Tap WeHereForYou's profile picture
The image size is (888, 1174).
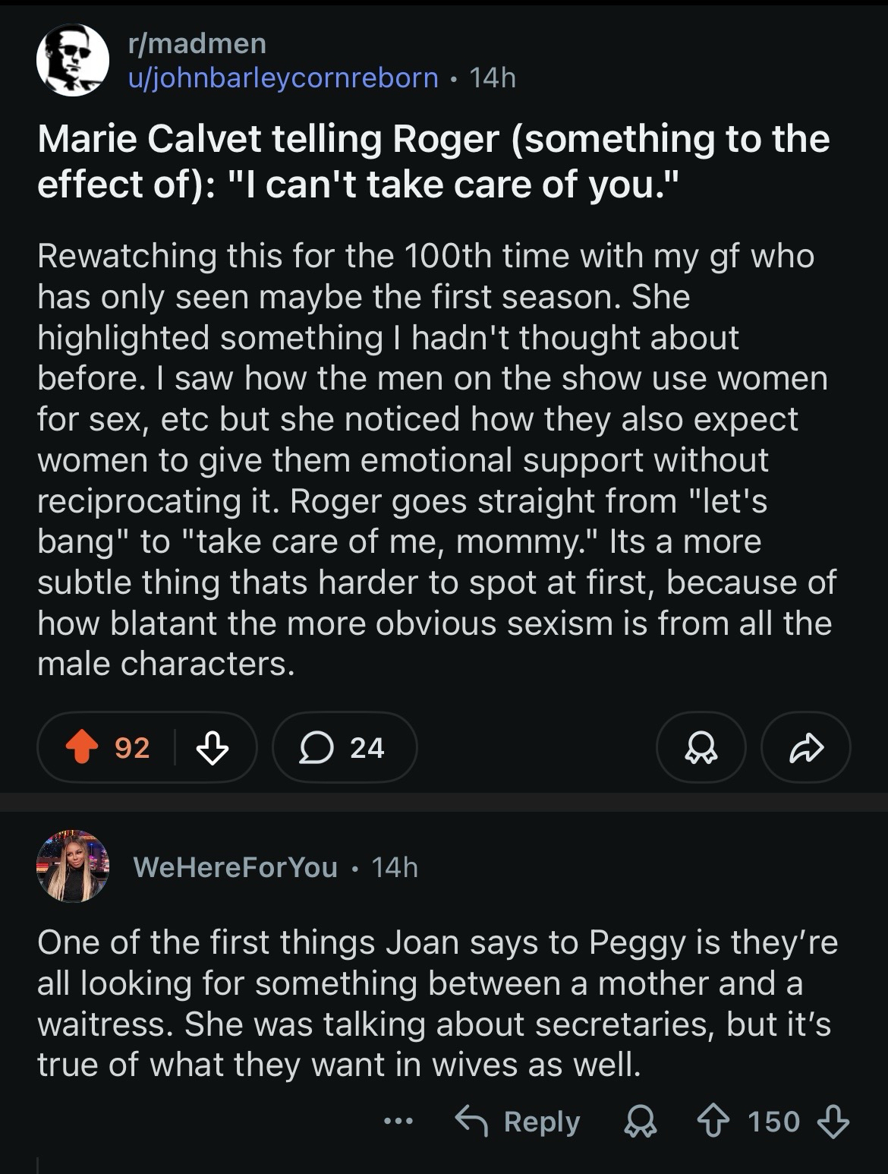tap(73, 866)
